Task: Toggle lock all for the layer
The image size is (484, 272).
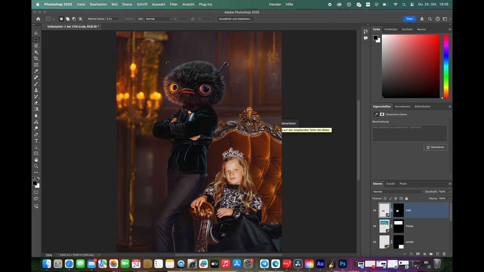Action: coord(406,198)
